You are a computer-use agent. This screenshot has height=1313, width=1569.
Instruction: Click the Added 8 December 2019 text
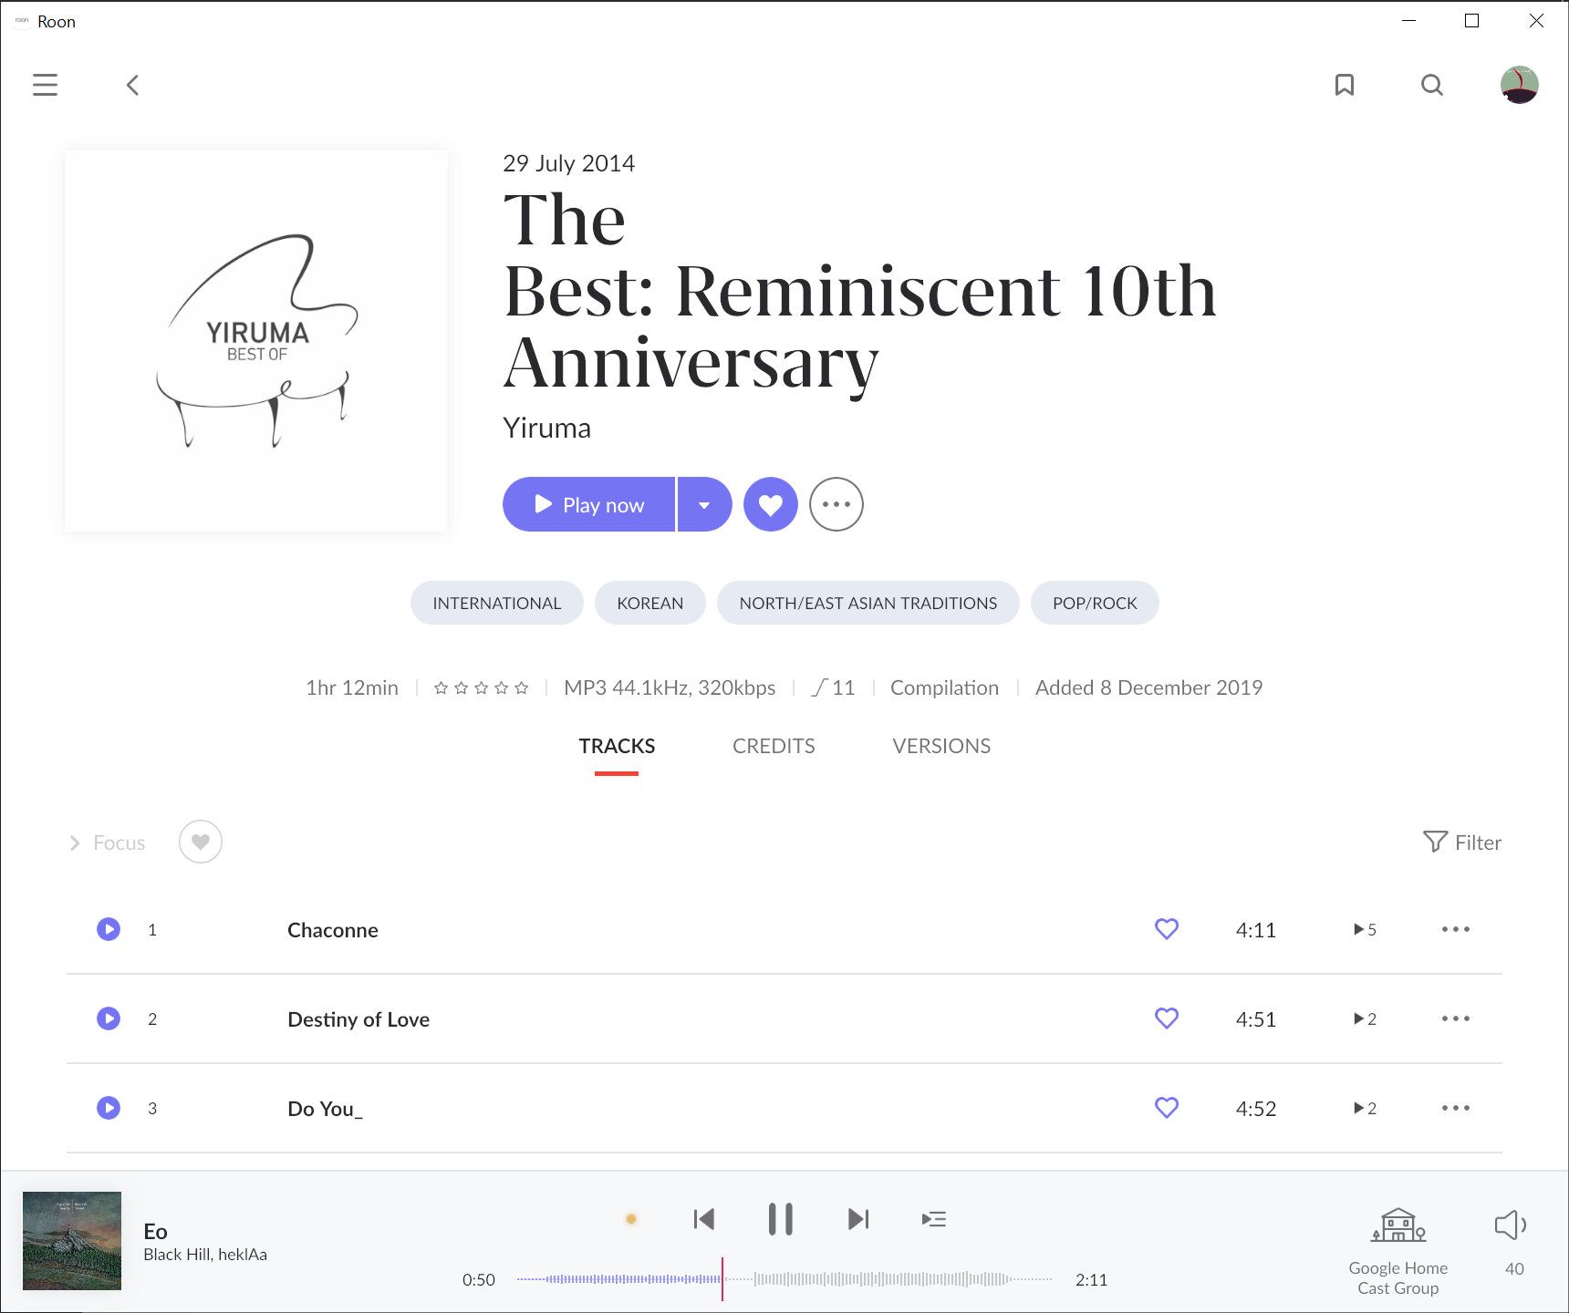[x=1148, y=688]
